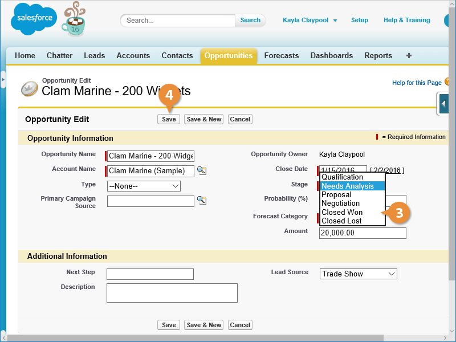The height and width of the screenshot is (342, 456).
Task: Open Kayla Claypool user menu arrow
Action: 335,21
